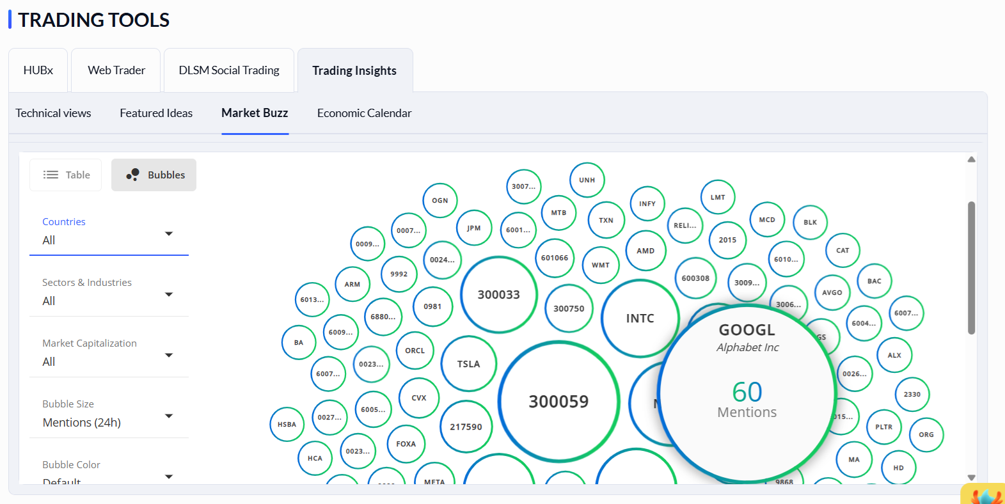Click the HD bubble
Screen dimensions: 1005x504
pyautogui.click(x=898, y=468)
